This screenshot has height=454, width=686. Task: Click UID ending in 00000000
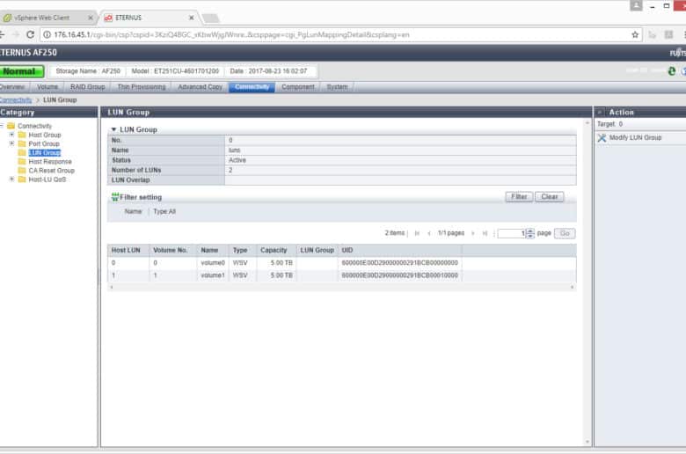tap(400, 263)
